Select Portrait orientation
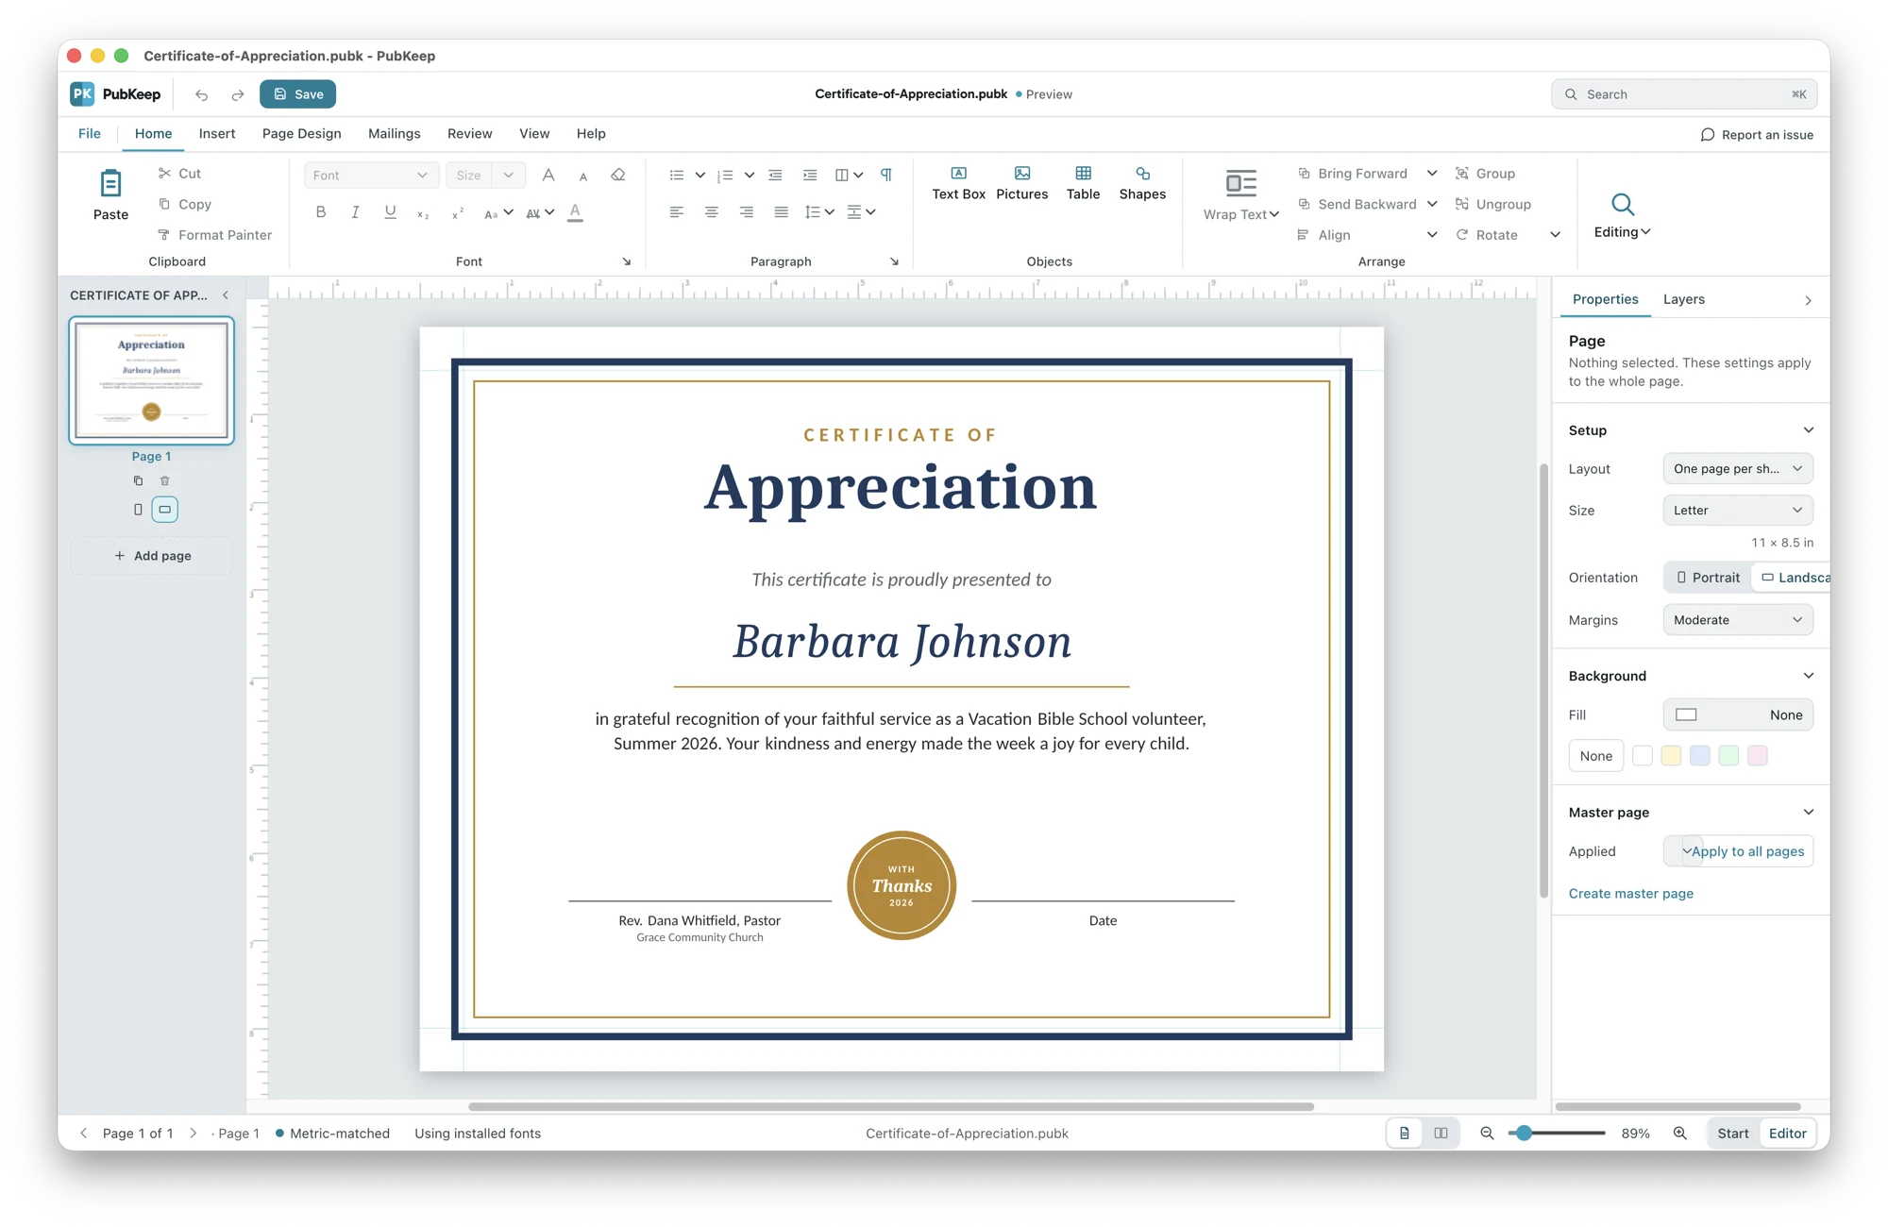This screenshot has height=1227, width=1888. pyautogui.click(x=1708, y=578)
